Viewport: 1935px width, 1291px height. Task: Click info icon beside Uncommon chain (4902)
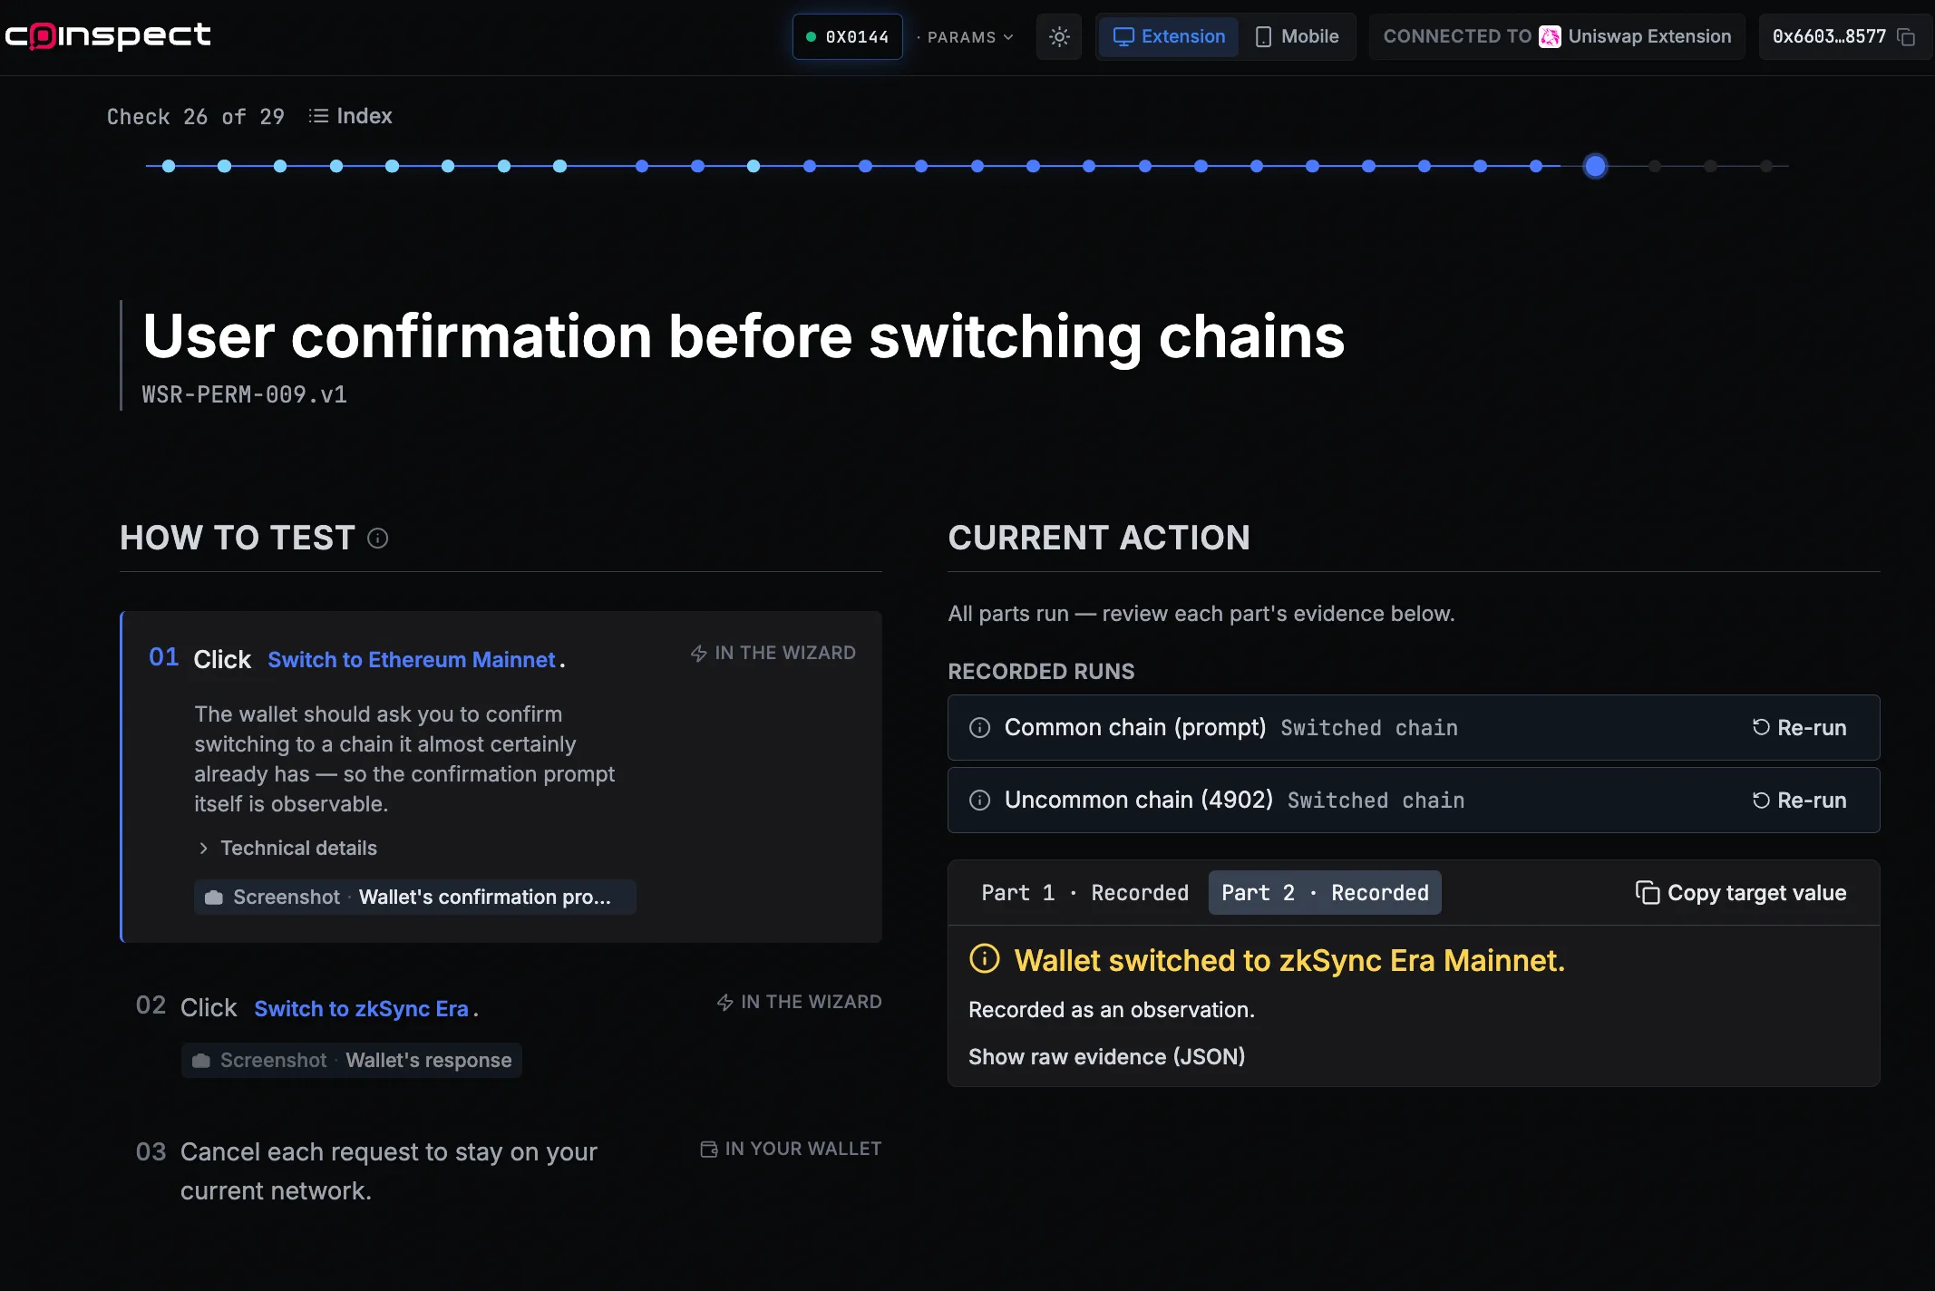(x=979, y=801)
